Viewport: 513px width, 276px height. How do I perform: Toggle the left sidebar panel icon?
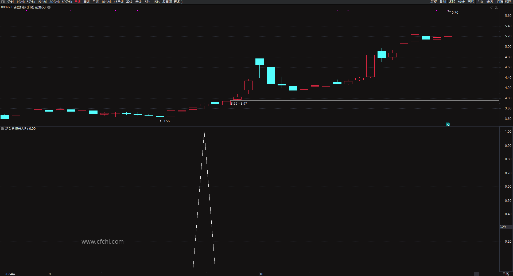pyautogui.click(x=3, y=2)
